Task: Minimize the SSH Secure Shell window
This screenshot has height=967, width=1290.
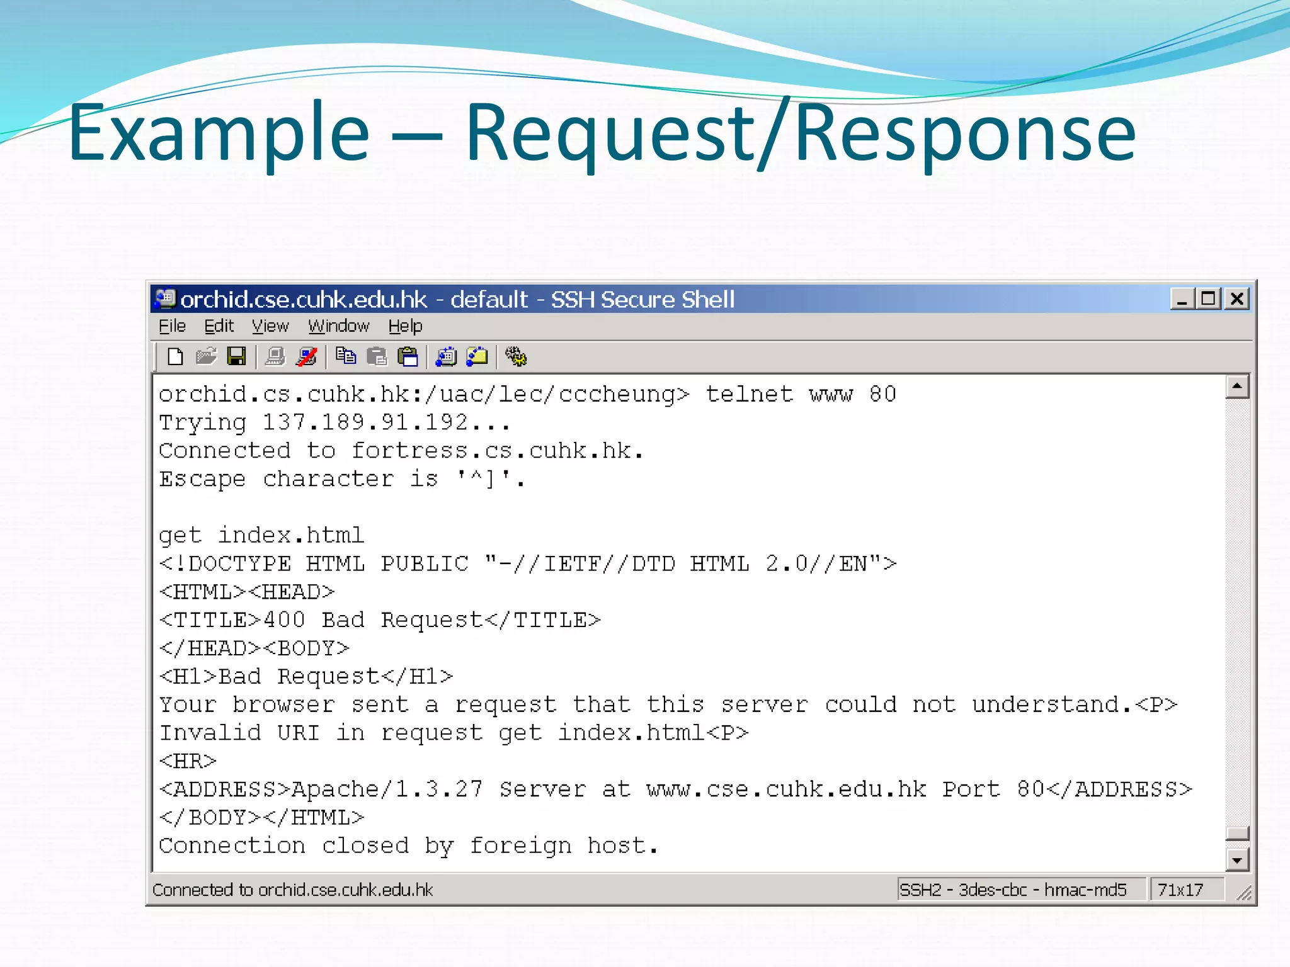Action: tap(1182, 299)
